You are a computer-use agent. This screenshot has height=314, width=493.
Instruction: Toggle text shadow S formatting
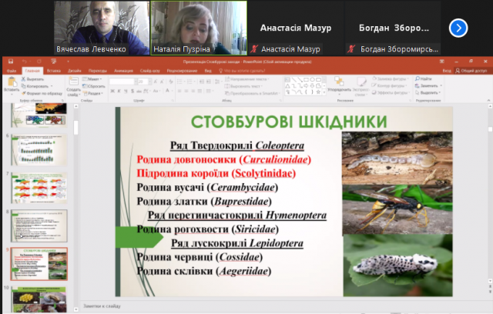coord(132,91)
